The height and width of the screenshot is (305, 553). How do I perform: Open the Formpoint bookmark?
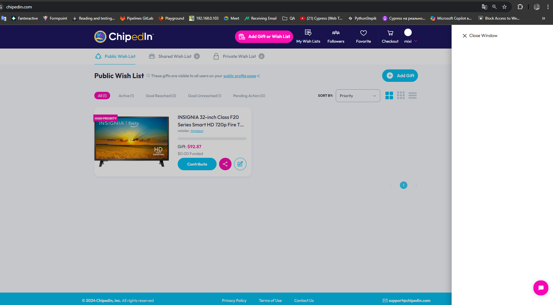[55, 18]
